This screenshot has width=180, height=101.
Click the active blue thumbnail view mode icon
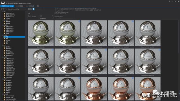click(x=33, y=9)
